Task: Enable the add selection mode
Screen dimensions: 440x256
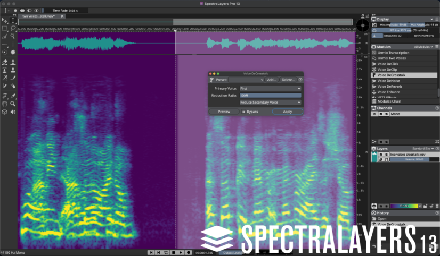Action: 22,11
